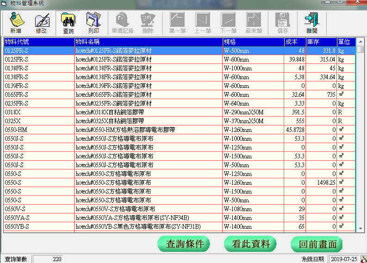Click the 離開 (exit) door icon
367x263 pixels.
tap(312, 23)
